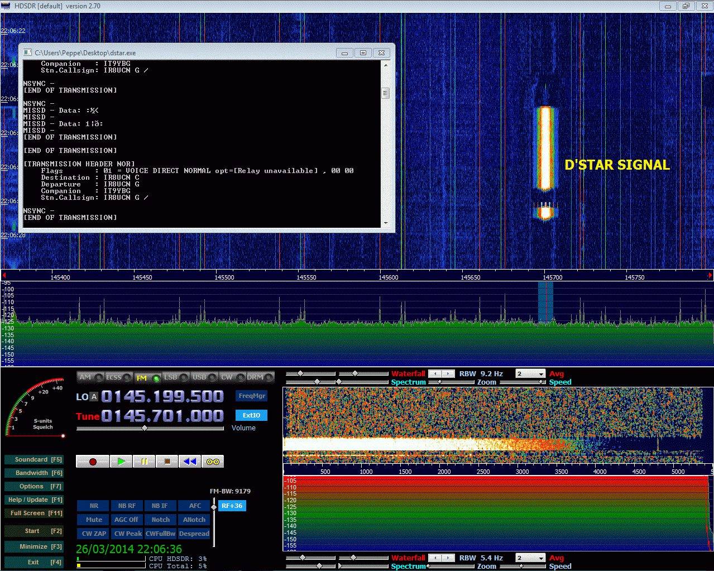Click the RF+36 gain button
The height and width of the screenshot is (571, 714).
click(x=232, y=506)
